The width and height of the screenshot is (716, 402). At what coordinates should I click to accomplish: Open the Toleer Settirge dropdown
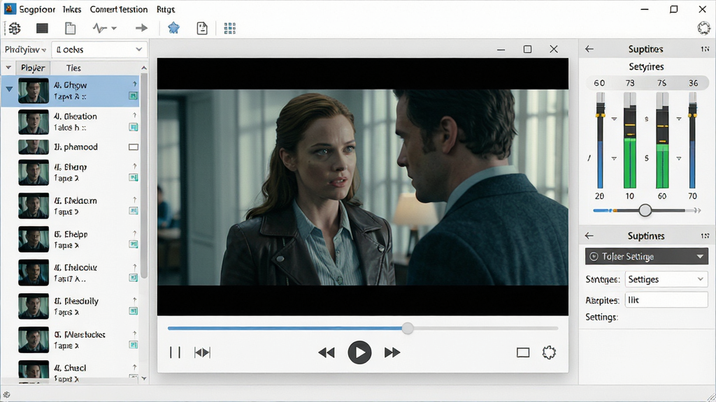point(647,257)
